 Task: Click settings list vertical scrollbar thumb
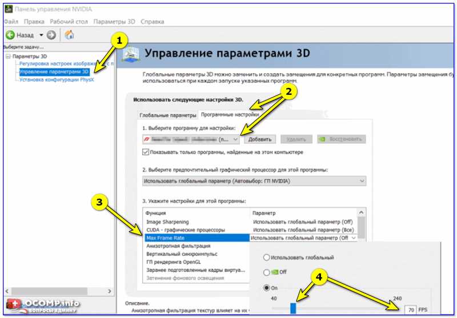click(362, 228)
